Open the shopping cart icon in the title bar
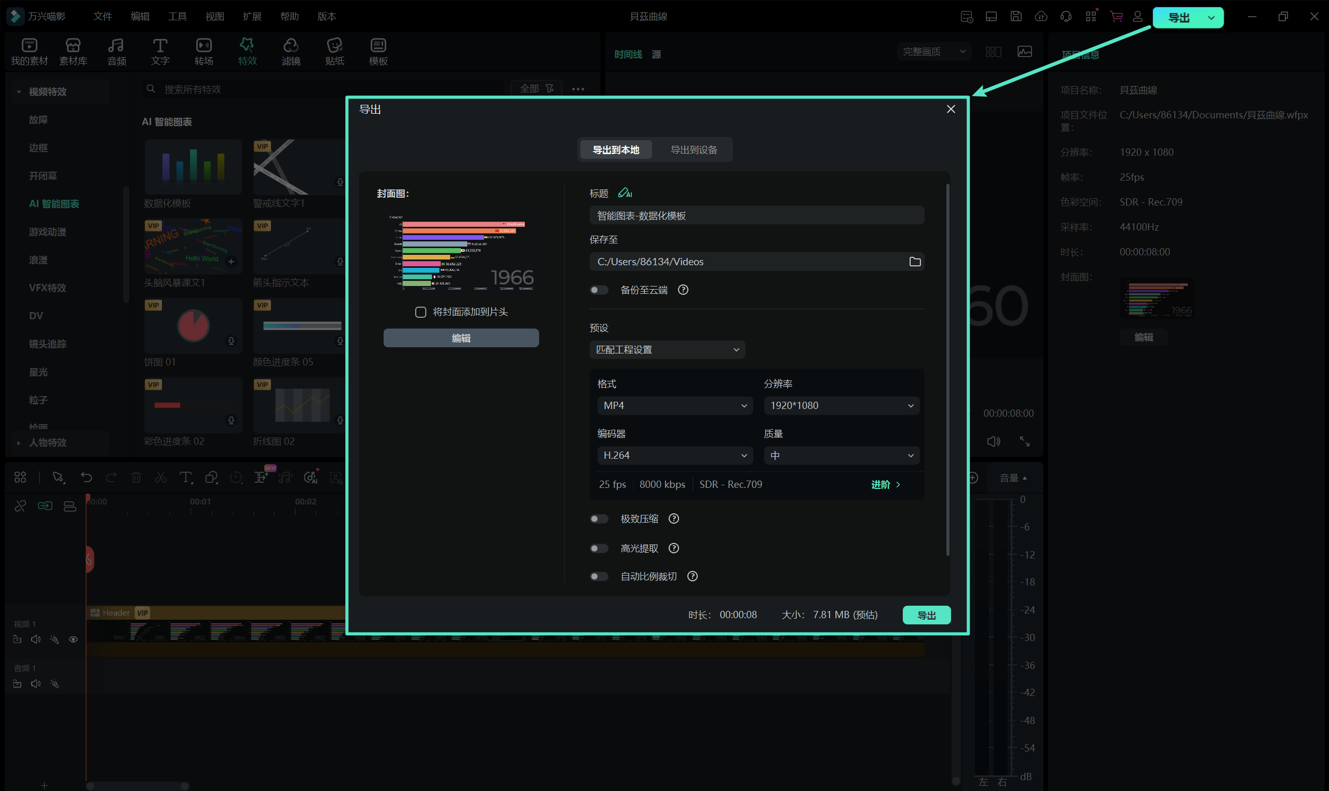 point(1116,17)
